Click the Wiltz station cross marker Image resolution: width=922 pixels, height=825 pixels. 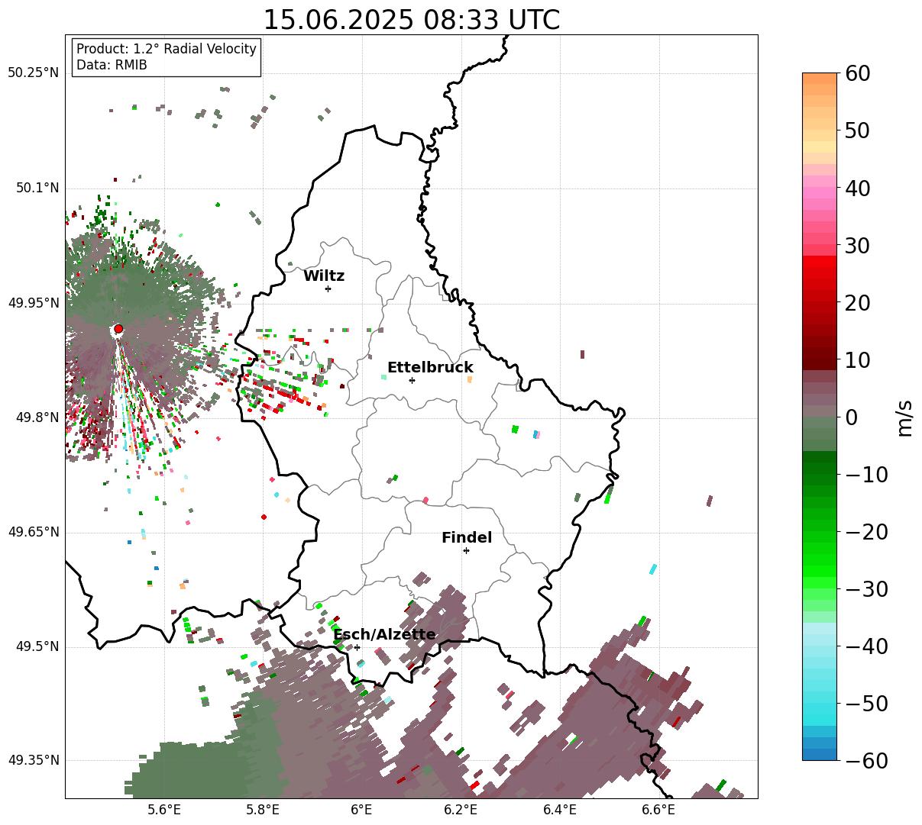328,288
